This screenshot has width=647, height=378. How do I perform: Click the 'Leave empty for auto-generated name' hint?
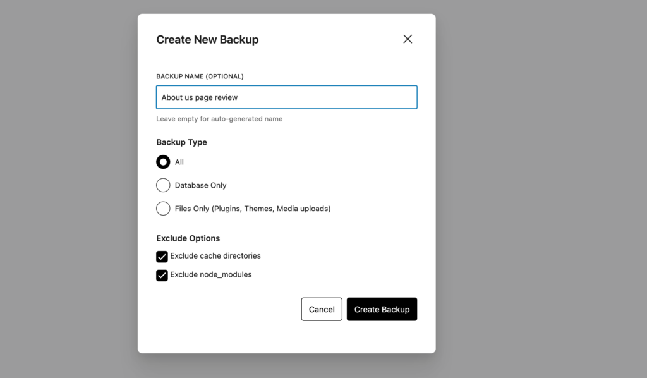(x=219, y=119)
